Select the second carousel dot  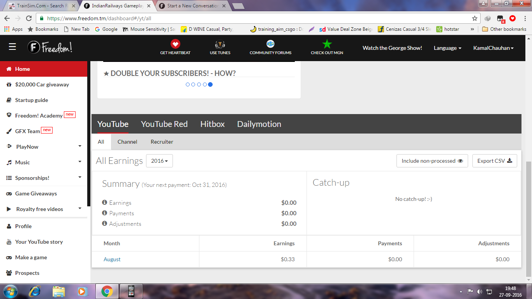pos(193,84)
